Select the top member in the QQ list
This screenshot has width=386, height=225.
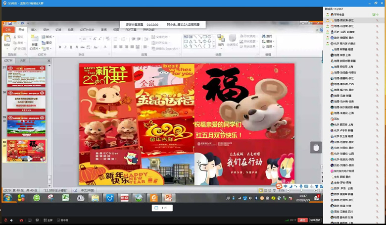353,14
